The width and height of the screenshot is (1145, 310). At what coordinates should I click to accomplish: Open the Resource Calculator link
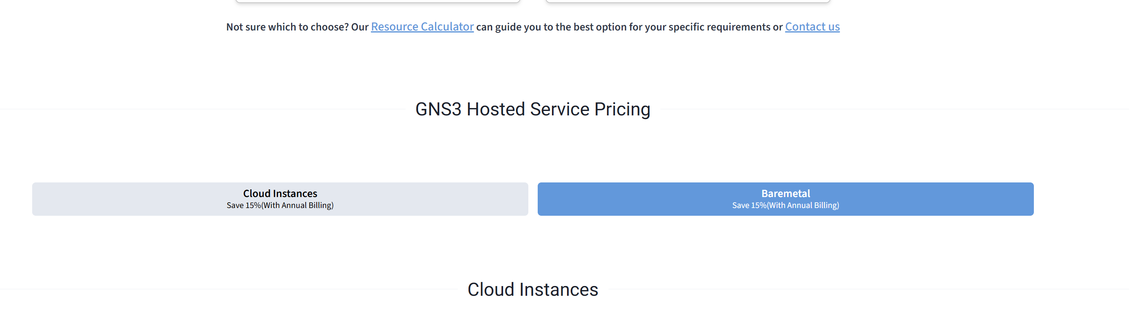click(x=422, y=26)
